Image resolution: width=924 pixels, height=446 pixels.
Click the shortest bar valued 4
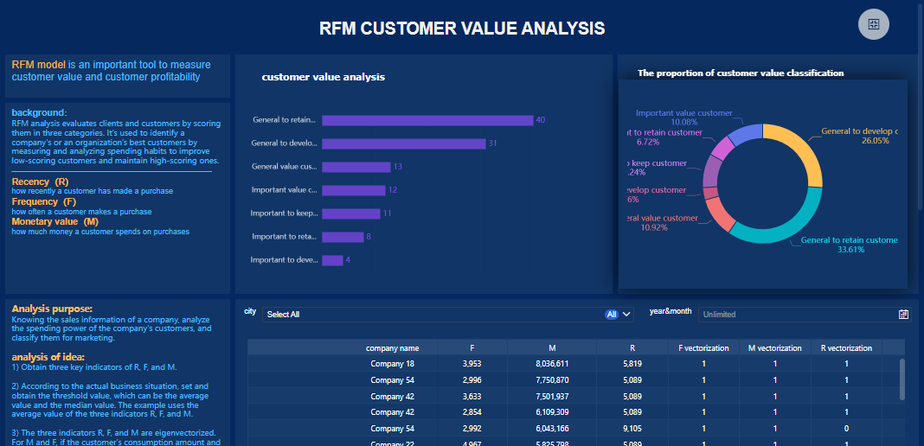click(x=332, y=260)
